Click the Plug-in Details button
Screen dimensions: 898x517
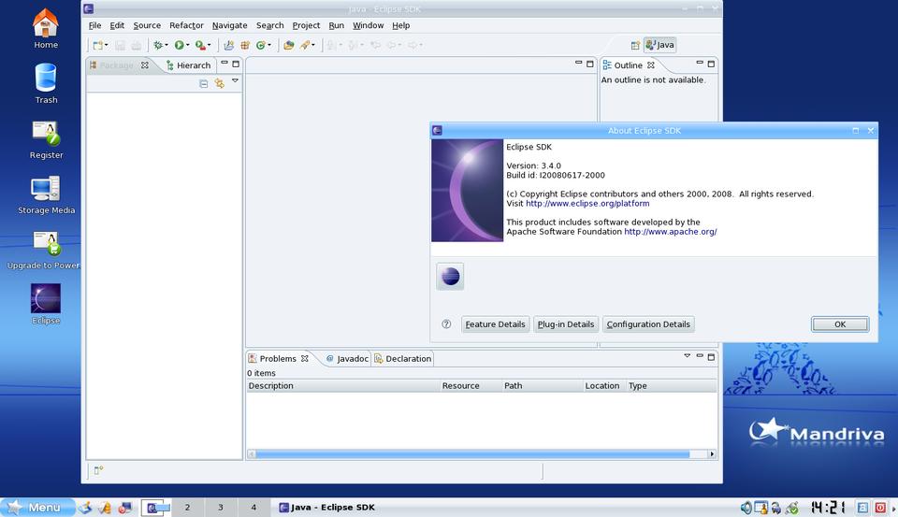click(x=566, y=324)
